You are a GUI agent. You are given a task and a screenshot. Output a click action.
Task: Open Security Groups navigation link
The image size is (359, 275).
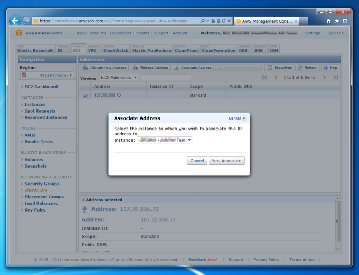(x=42, y=184)
